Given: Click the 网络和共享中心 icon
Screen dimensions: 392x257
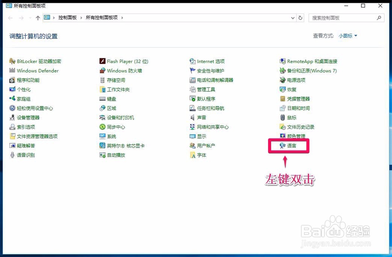Looking at the screenshot, I should pos(192,127).
